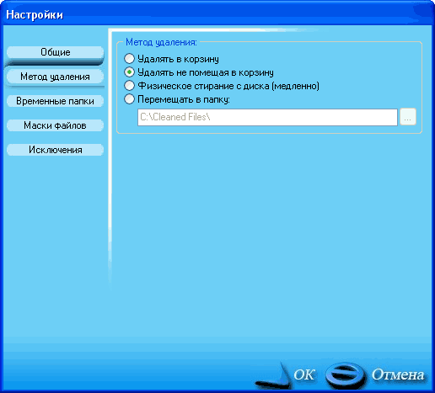Confirm settings with the OK text

pos(303,374)
